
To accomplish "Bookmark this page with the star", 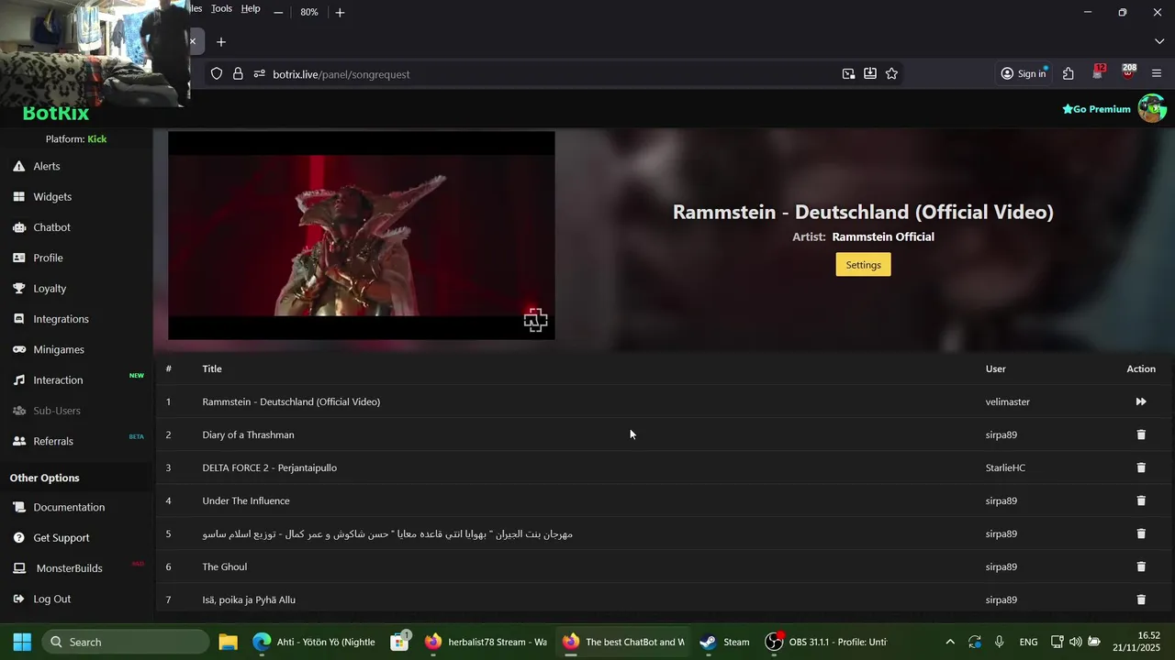I will (x=891, y=74).
